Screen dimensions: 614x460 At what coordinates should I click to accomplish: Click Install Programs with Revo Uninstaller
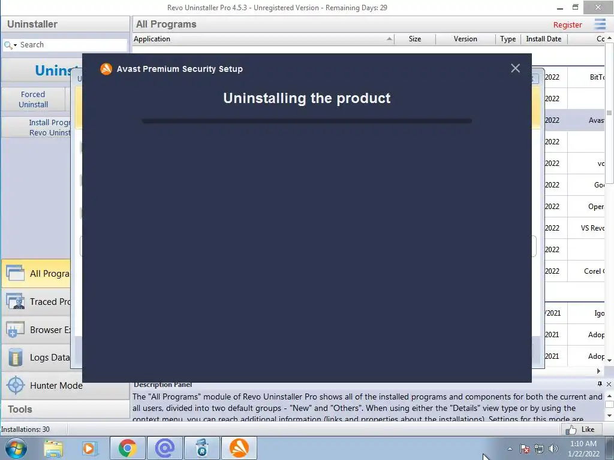36,128
